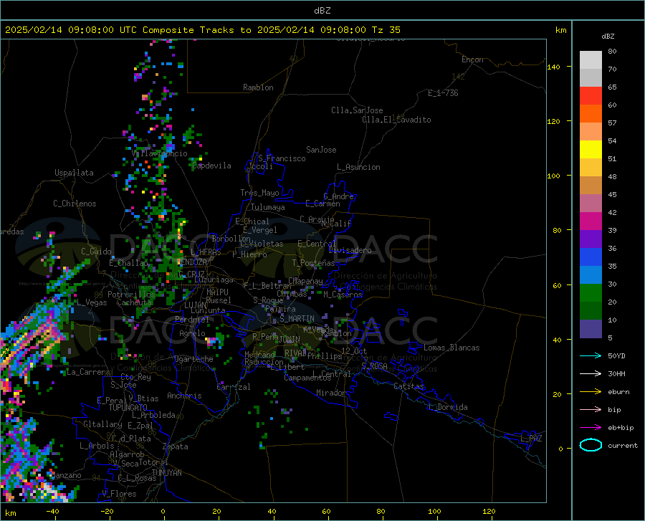Click the cyan ellipse 'current' legend icon
645x521 pixels.
pyautogui.click(x=591, y=445)
